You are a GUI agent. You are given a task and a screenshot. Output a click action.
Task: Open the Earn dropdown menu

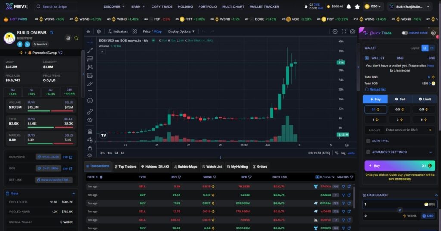(x=138, y=6)
